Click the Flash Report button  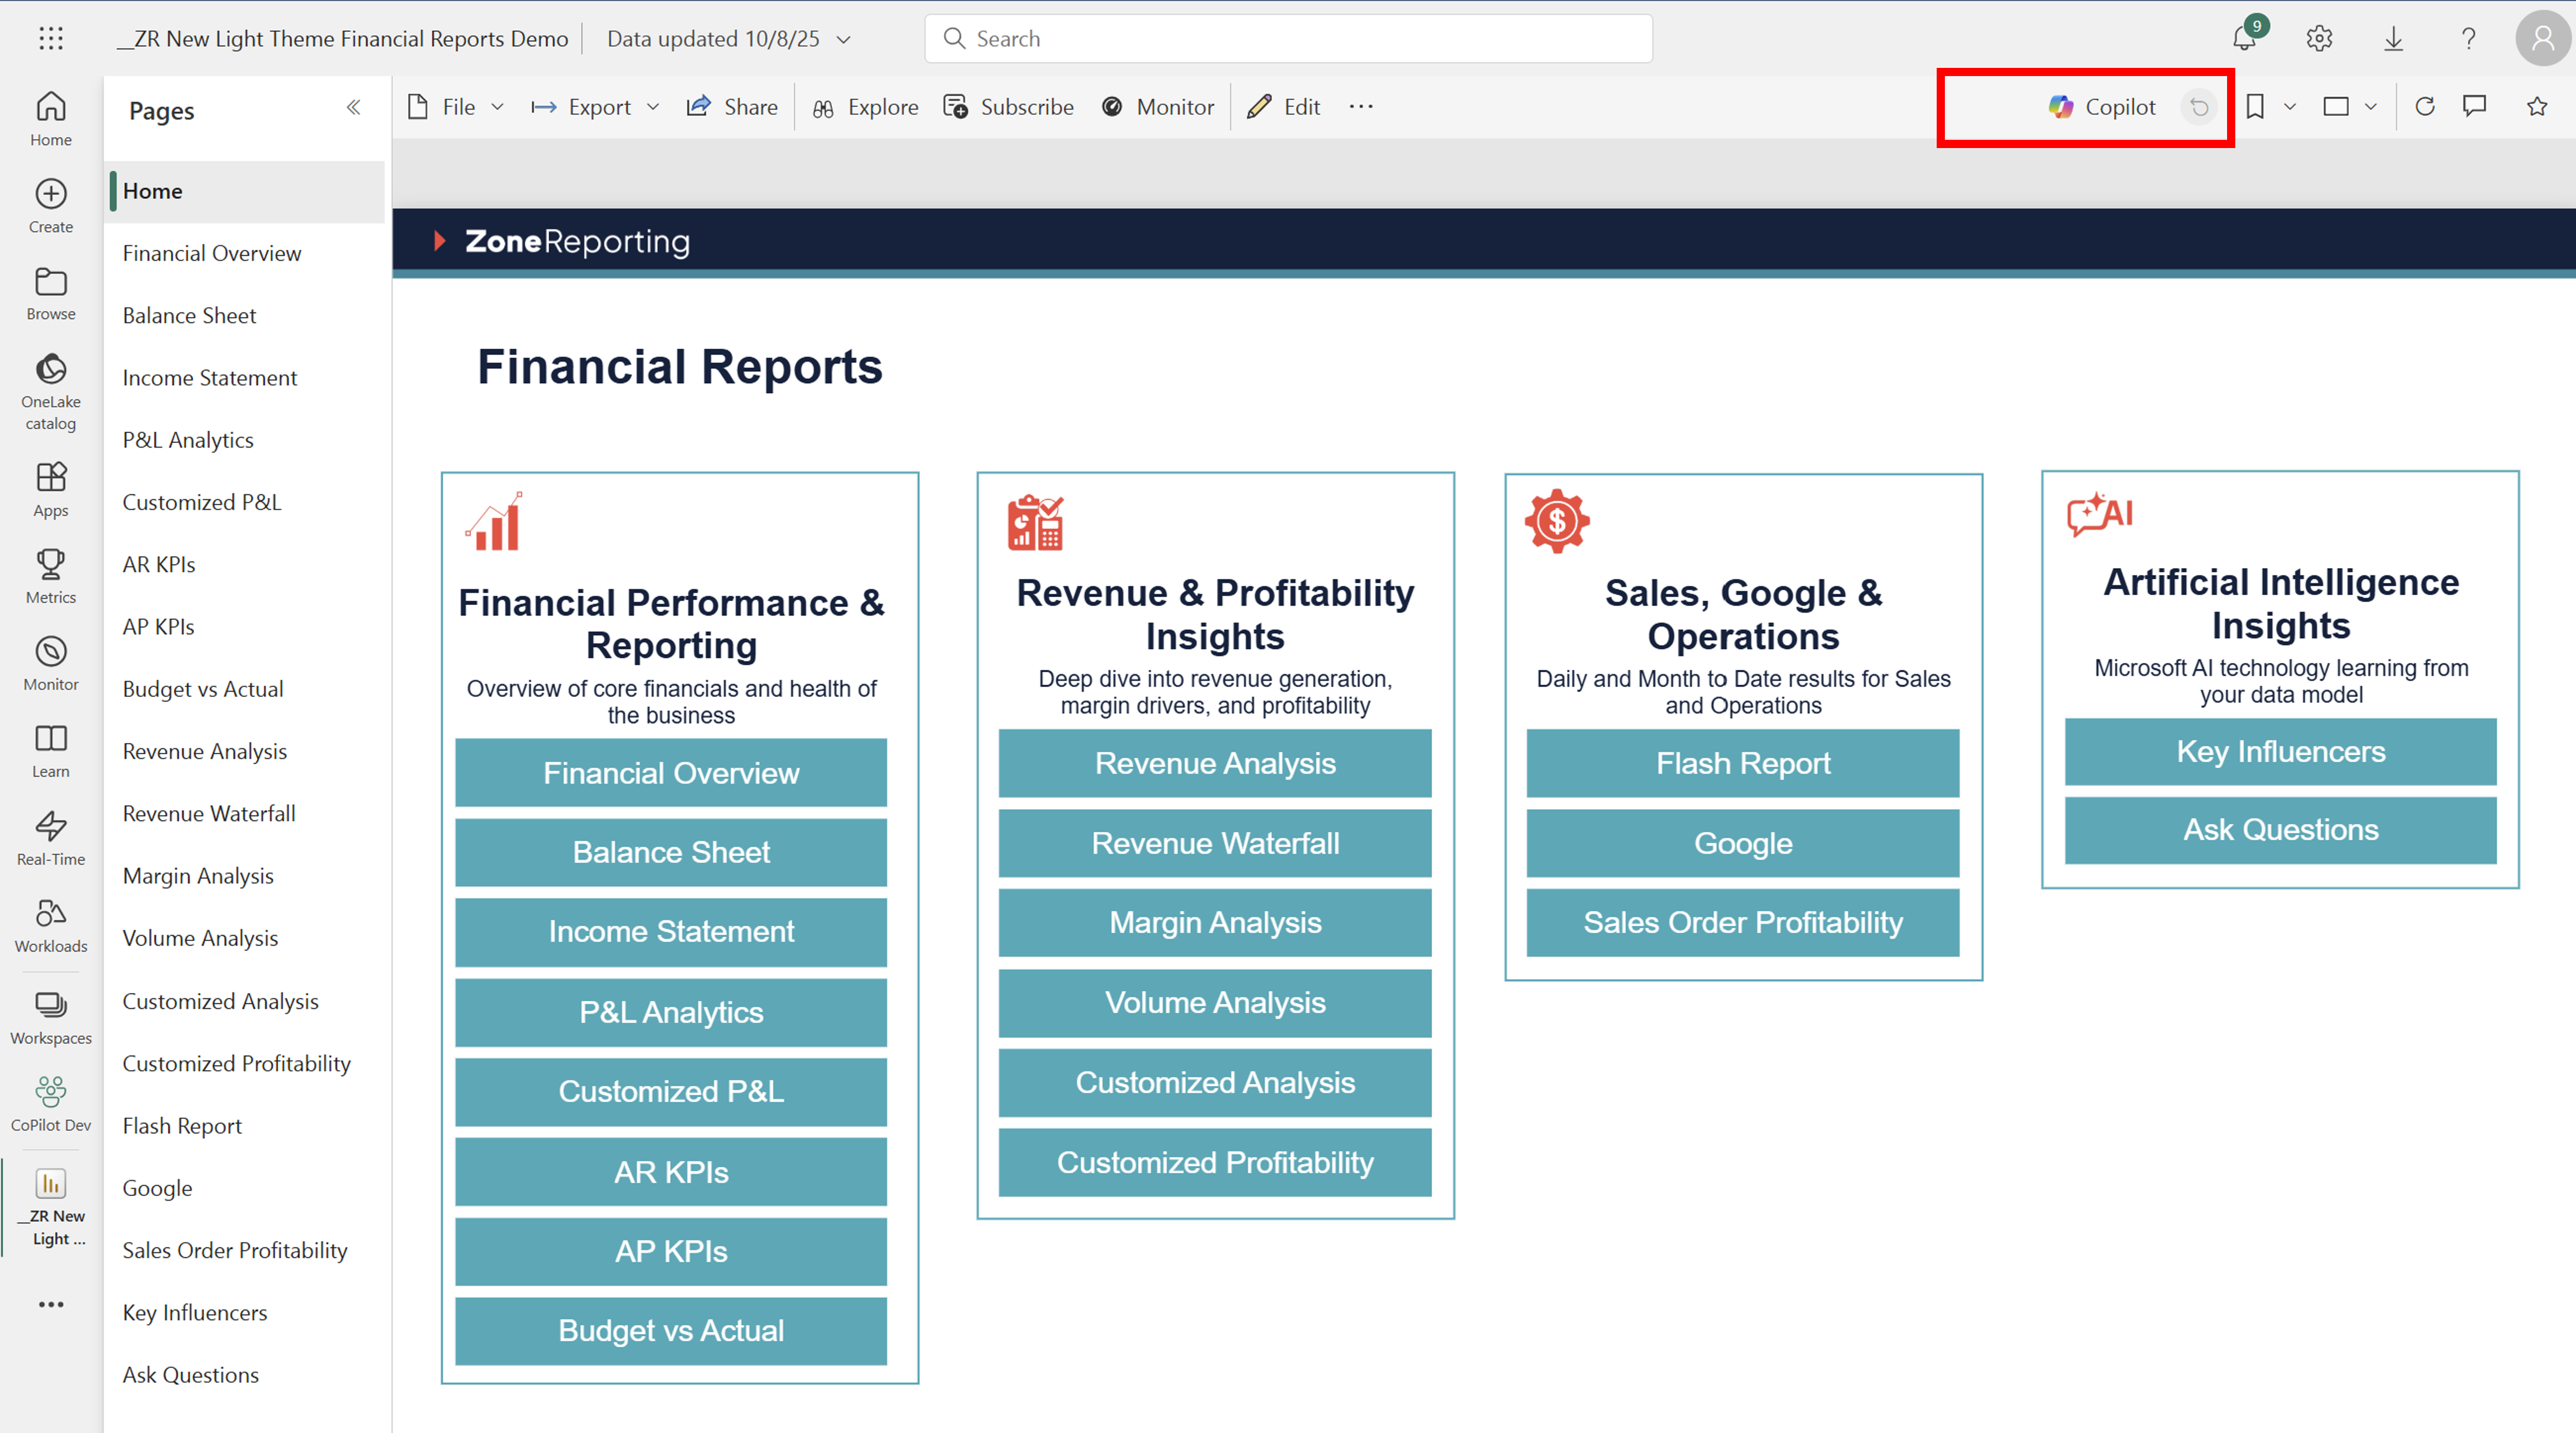1743,764
